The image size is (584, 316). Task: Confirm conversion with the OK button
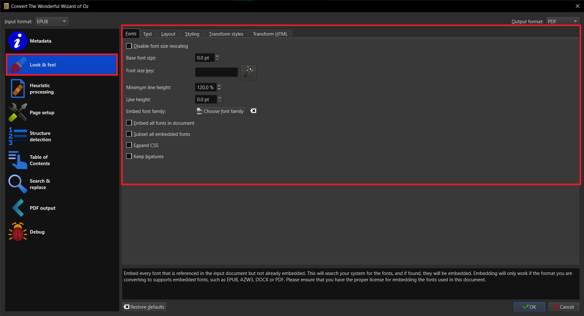click(x=530, y=307)
